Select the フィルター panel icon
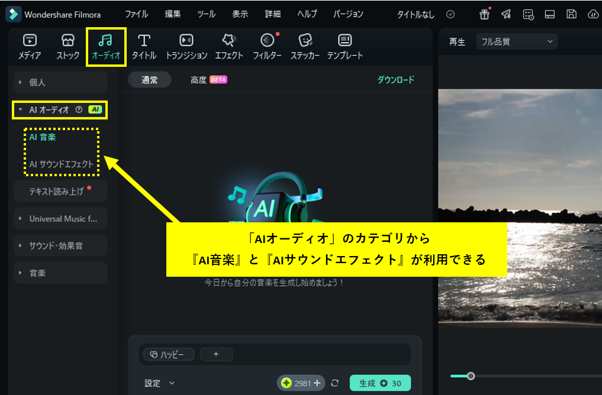 tap(267, 46)
